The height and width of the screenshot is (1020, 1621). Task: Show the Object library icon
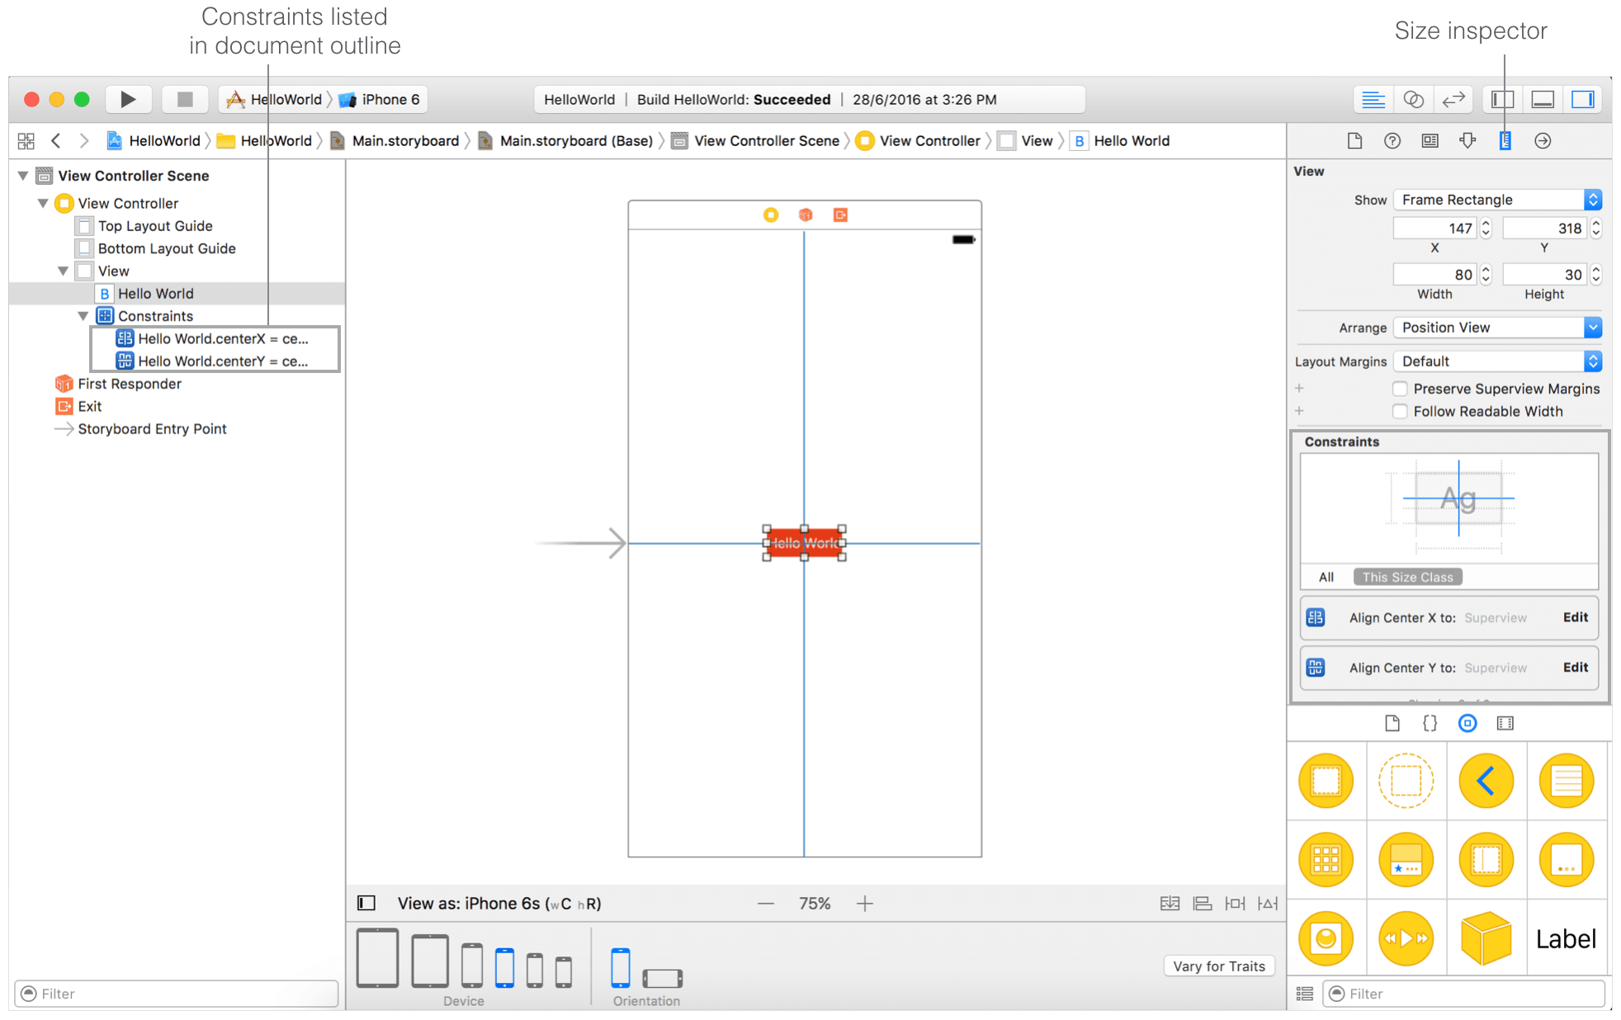[x=1467, y=723]
